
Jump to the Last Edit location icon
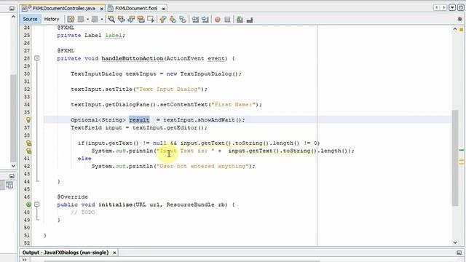click(x=71, y=20)
